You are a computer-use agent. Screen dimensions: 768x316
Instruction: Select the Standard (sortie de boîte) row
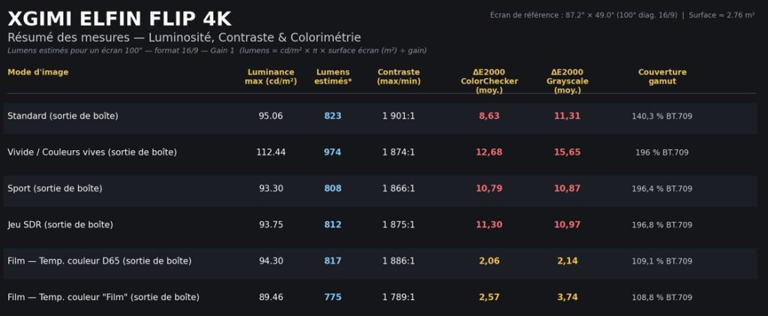pos(380,116)
